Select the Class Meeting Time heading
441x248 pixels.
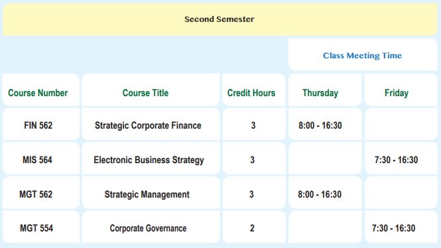point(362,56)
